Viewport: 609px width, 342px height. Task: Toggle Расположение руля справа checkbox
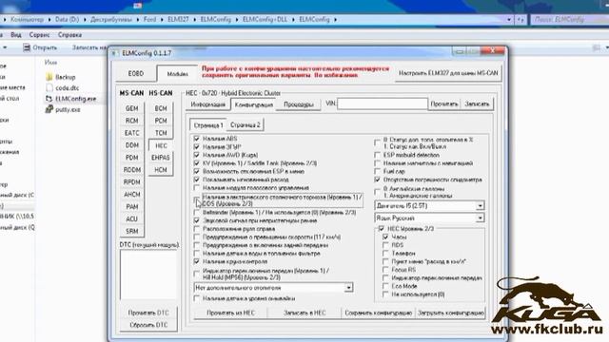pyautogui.click(x=197, y=229)
